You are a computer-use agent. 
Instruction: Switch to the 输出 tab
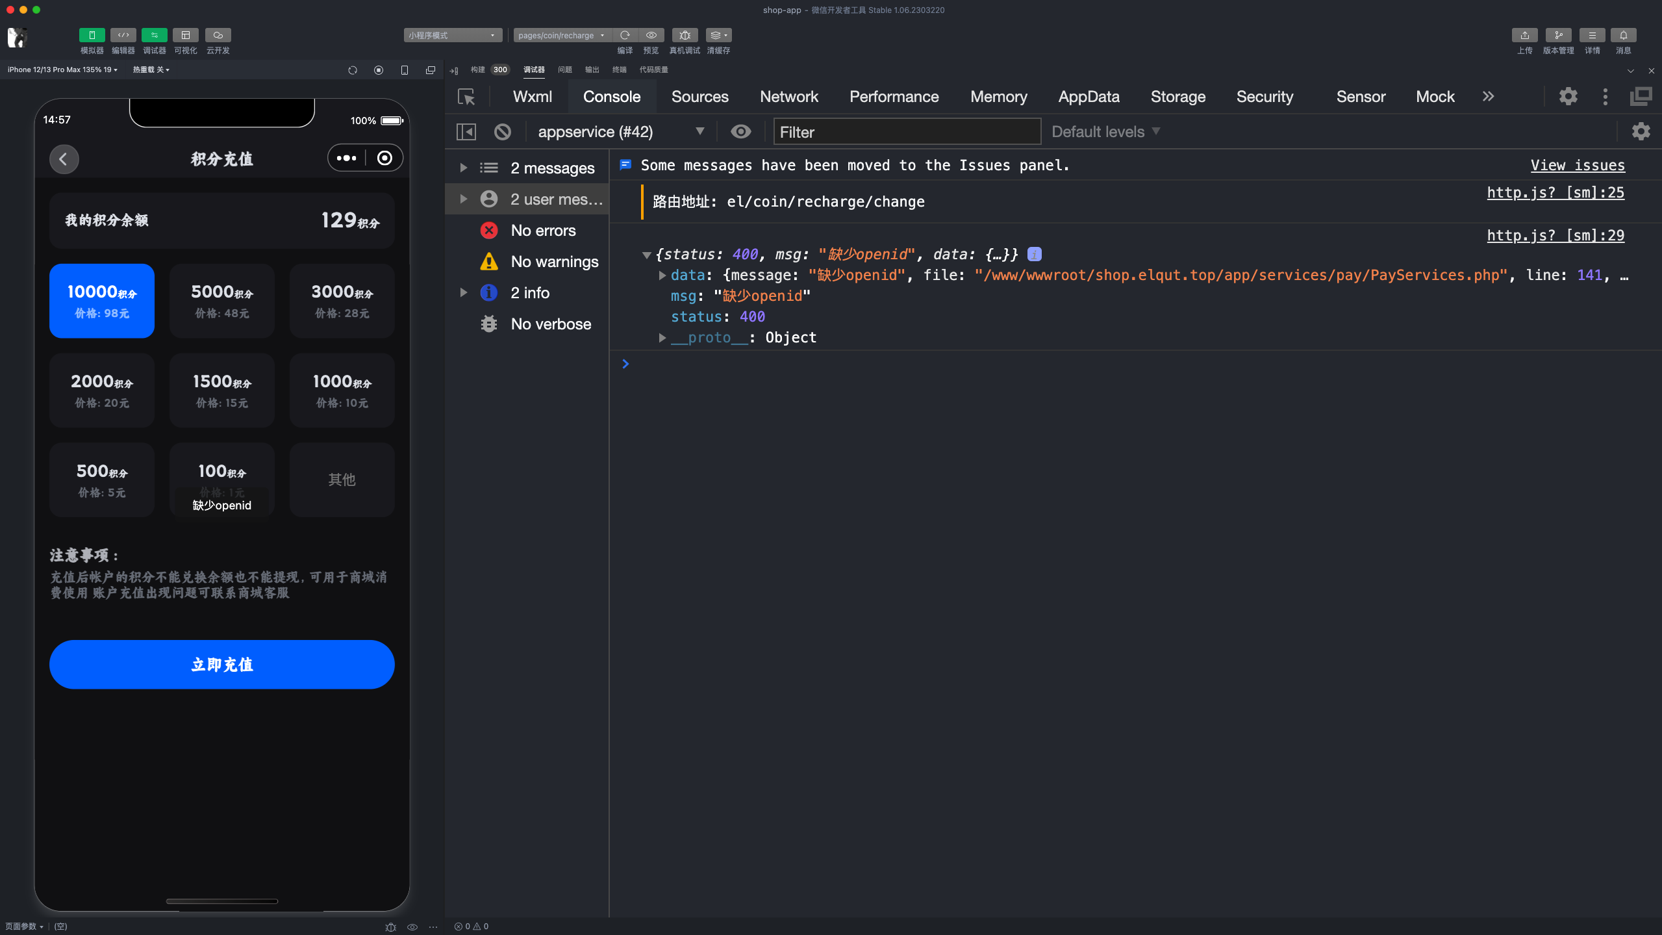[592, 70]
